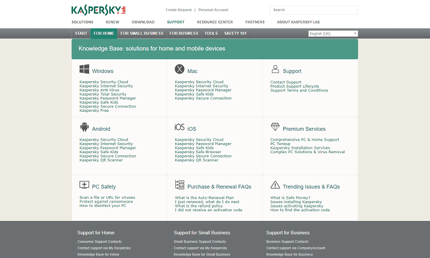The image size is (430, 258).
Task: Open the Solutions menu
Action: (82, 22)
